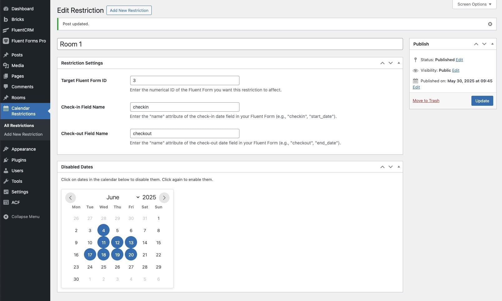Image resolution: width=502 pixels, height=301 pixels.
Task: Go to previous calendar month
Action: click(71, 198)
